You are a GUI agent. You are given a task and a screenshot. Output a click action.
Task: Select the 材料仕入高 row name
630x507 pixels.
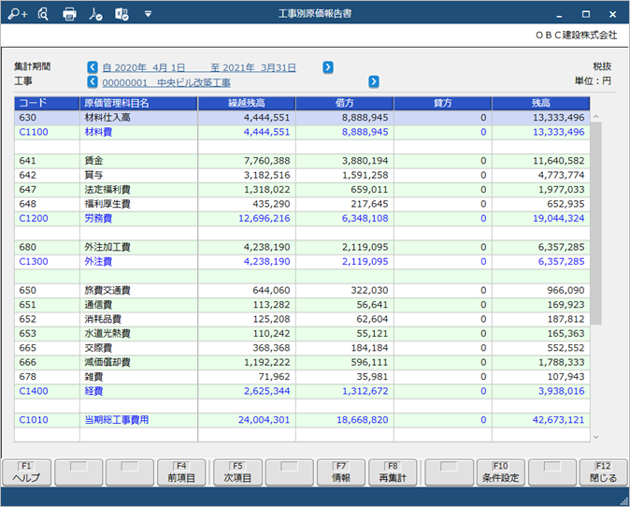(x=107, y=118)
